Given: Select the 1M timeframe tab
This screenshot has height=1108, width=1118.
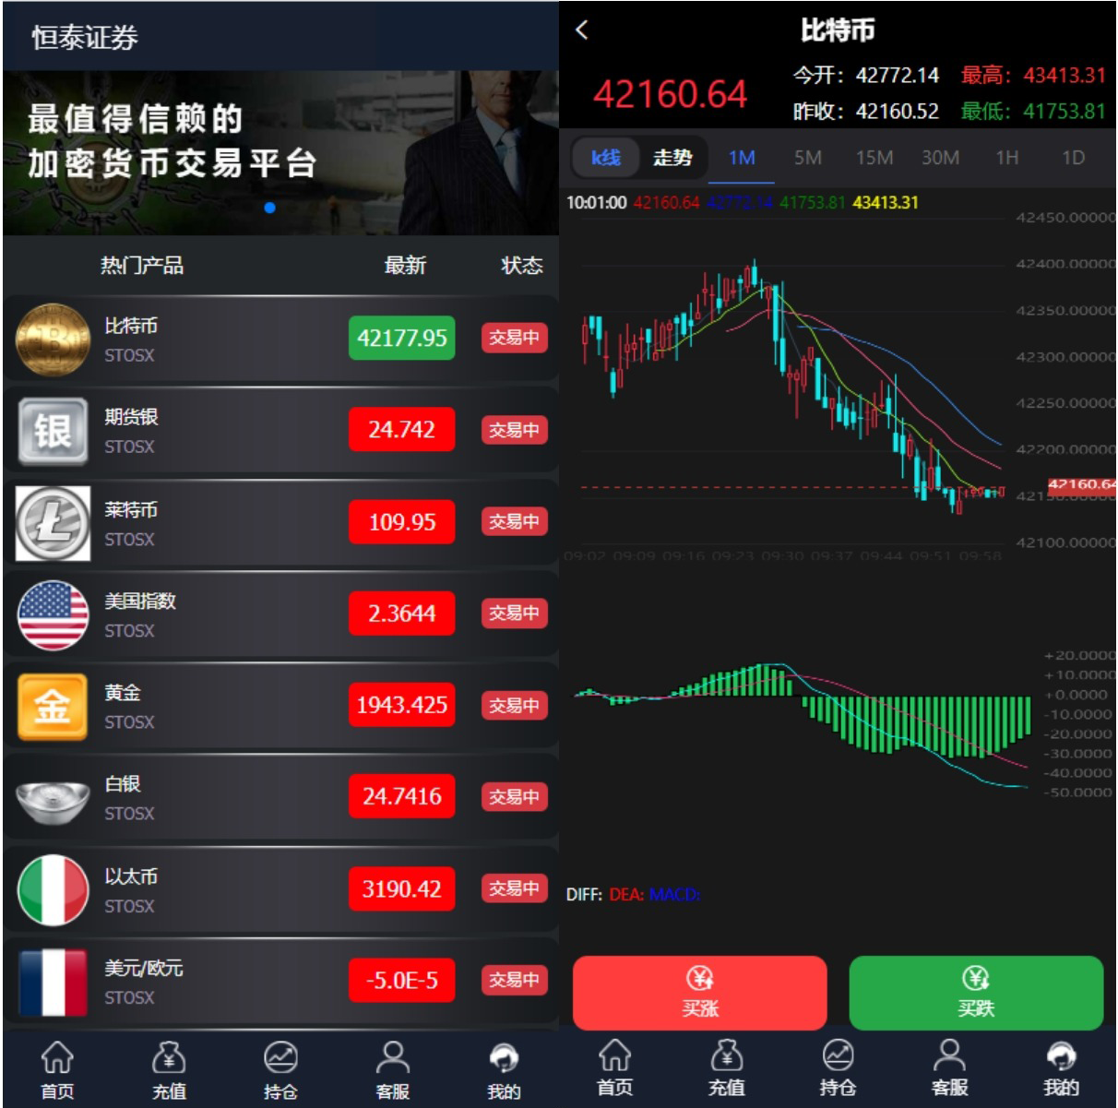Looking at the screenshot, I should coord(742,158).
